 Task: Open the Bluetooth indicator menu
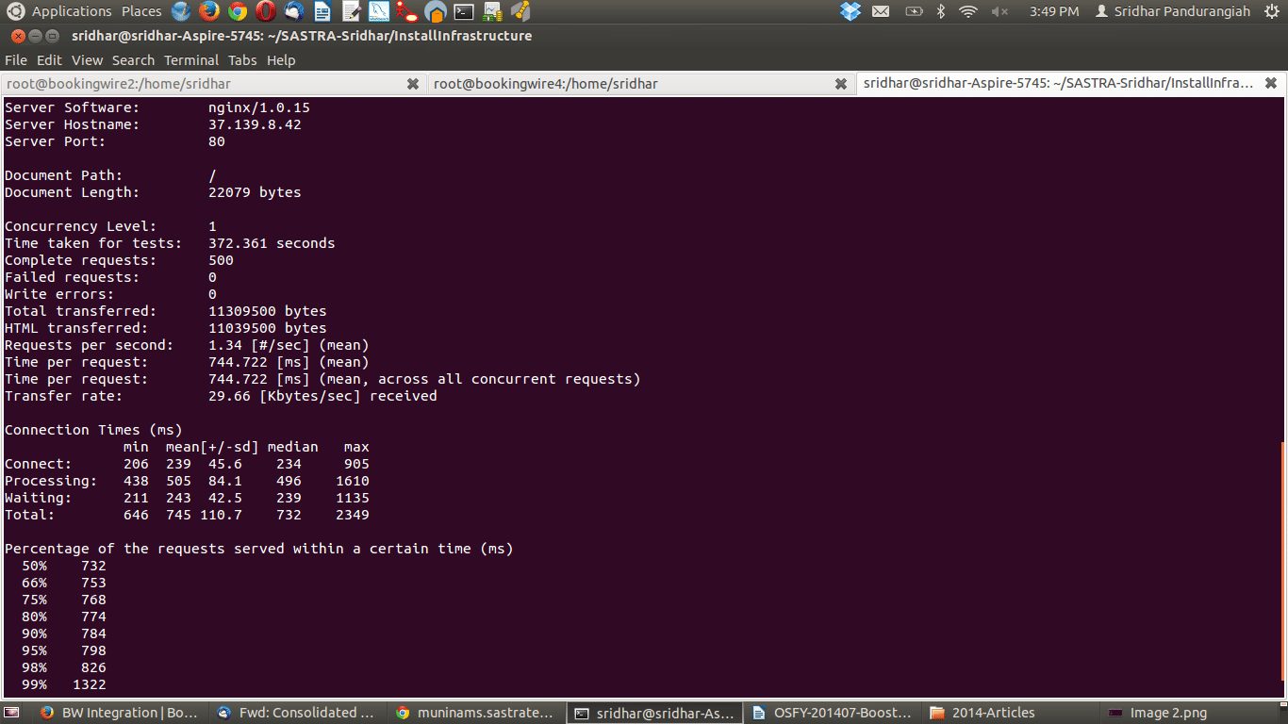pyautogui.click(x=940, y=11)
